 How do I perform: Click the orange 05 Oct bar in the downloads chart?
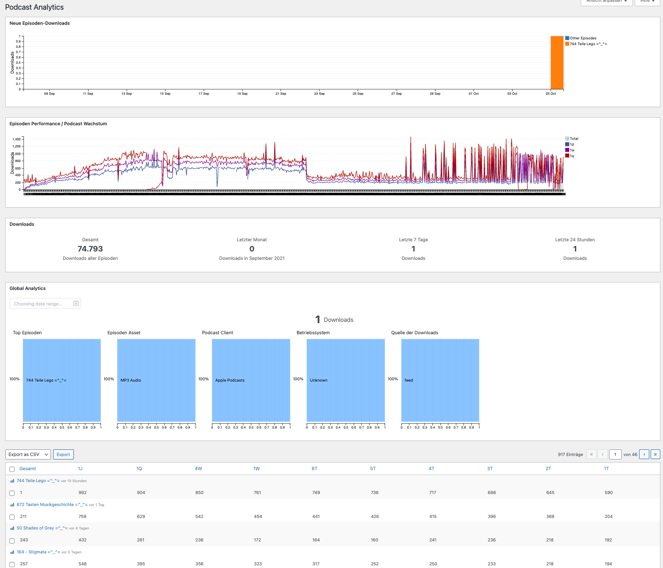pos(557,62)
